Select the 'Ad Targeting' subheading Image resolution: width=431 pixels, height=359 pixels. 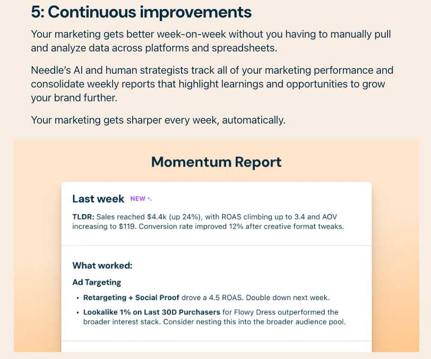pyautogui.click(x=97, y=282)
